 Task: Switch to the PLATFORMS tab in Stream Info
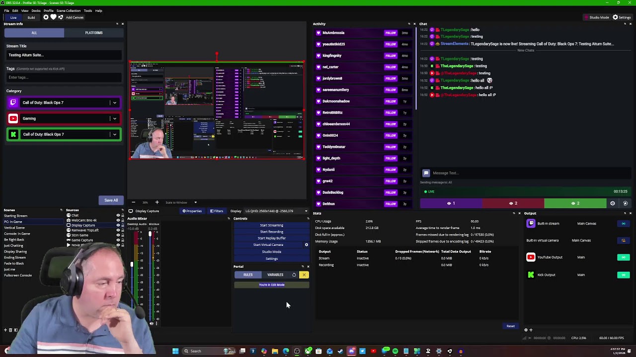point(94,33)
